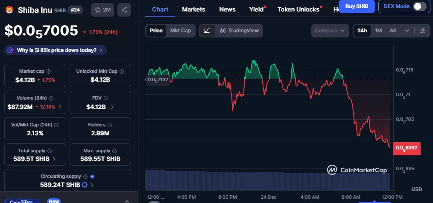This screenshot has width=433, height=203.
Task: Switch chart to Mkt Cap view
Action: click(x=180, y=31)
